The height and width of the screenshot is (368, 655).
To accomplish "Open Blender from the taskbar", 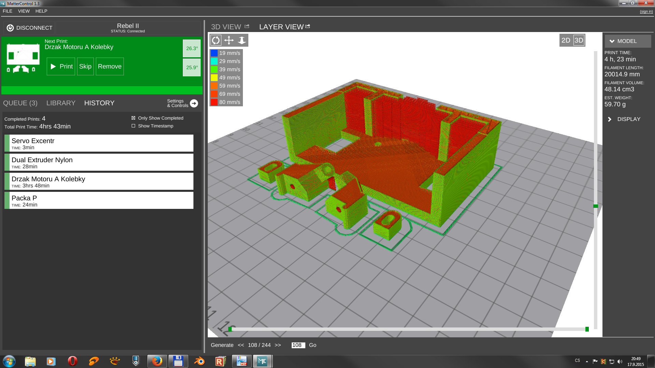I will [x=199, y=361].
